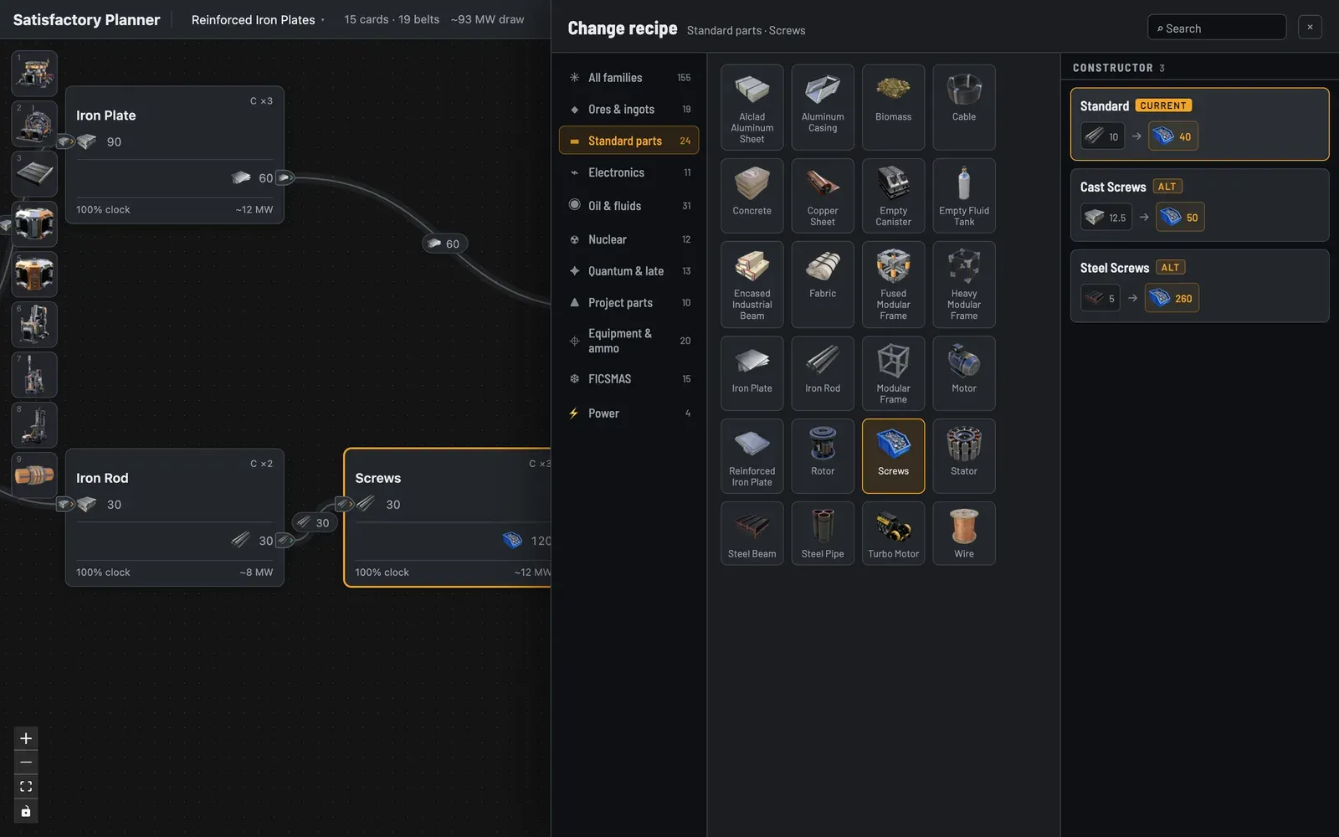Select the Motor item tile
Image resolution: width=1339 pixels, height=837 pixels.
pyautogui.click(x=964, y=373)
